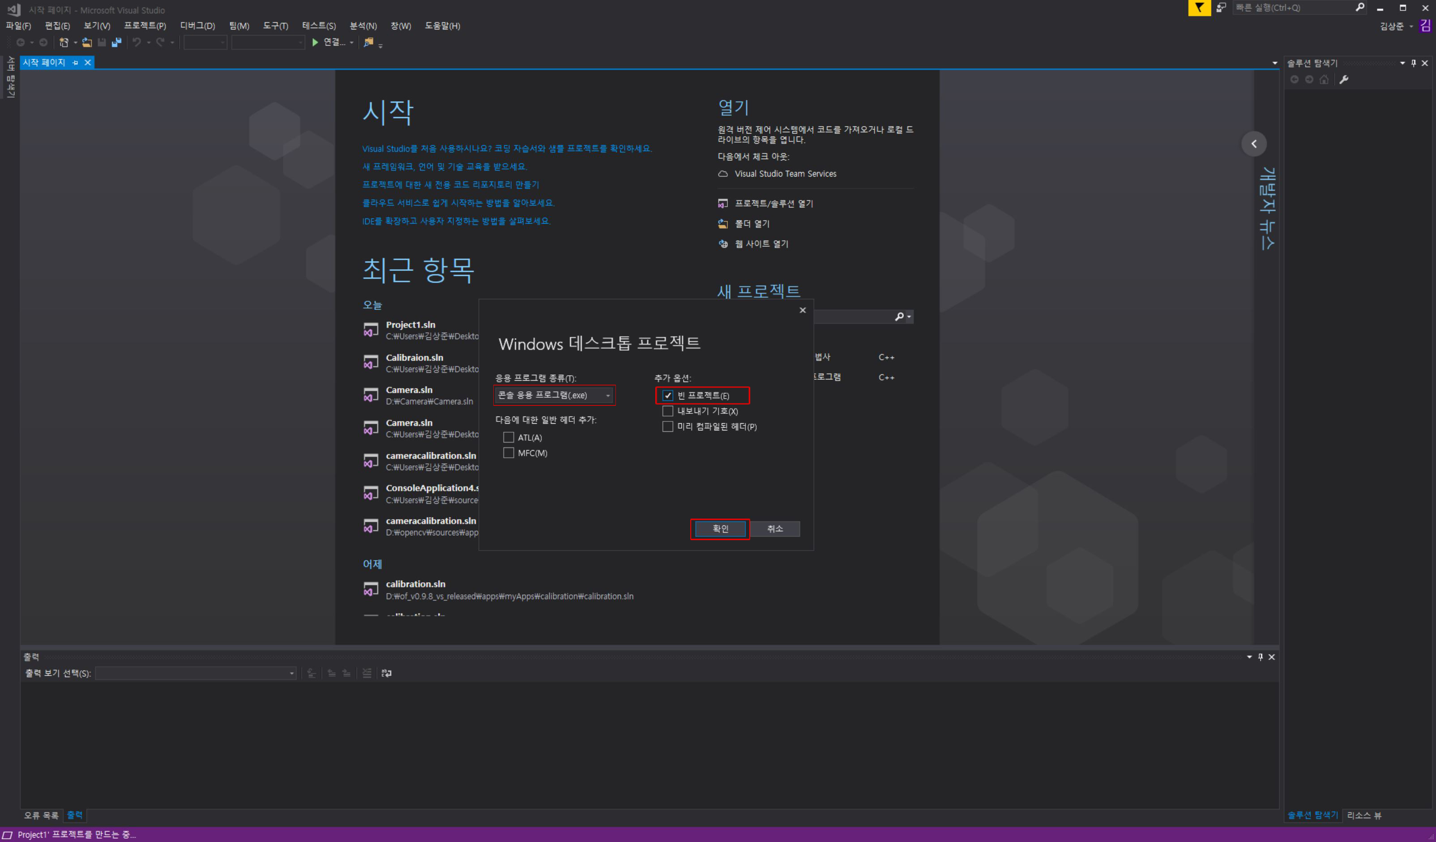
Task: Click the 확인 button in the dialog
Action: pyautogui.click(x=720, y=528)
